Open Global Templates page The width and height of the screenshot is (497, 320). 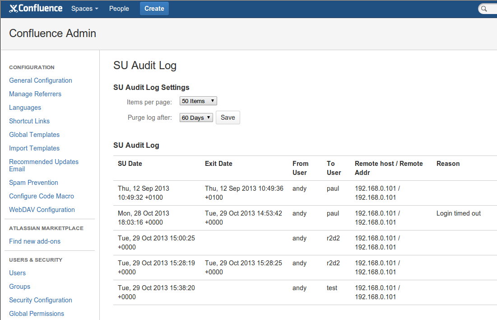point(34,135)
